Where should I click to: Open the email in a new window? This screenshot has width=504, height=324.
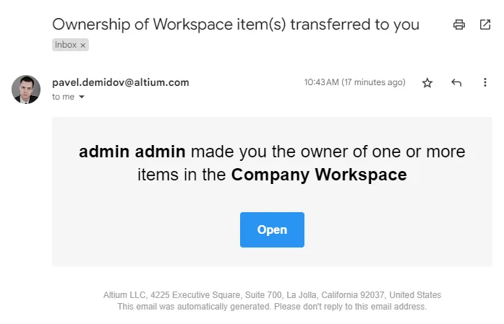point(484,25)
